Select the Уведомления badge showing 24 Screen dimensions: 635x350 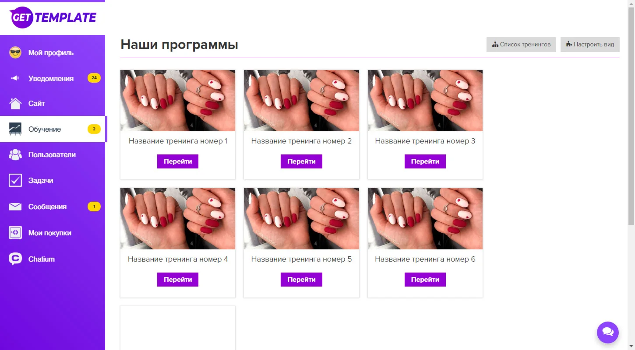pyautogui.click(x=94, y=78)
